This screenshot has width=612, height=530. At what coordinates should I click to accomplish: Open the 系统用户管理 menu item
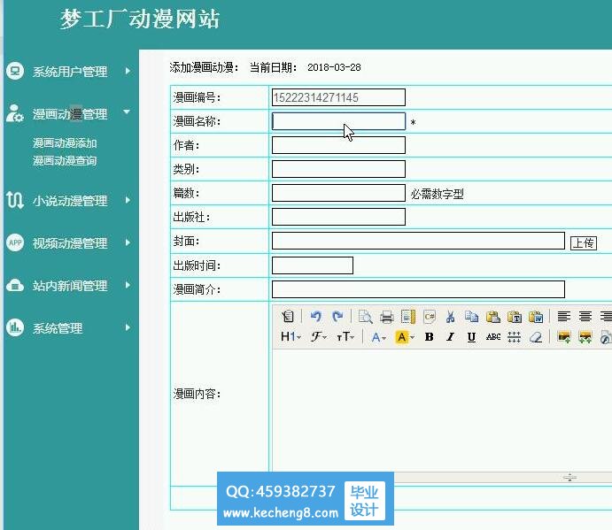70,72
